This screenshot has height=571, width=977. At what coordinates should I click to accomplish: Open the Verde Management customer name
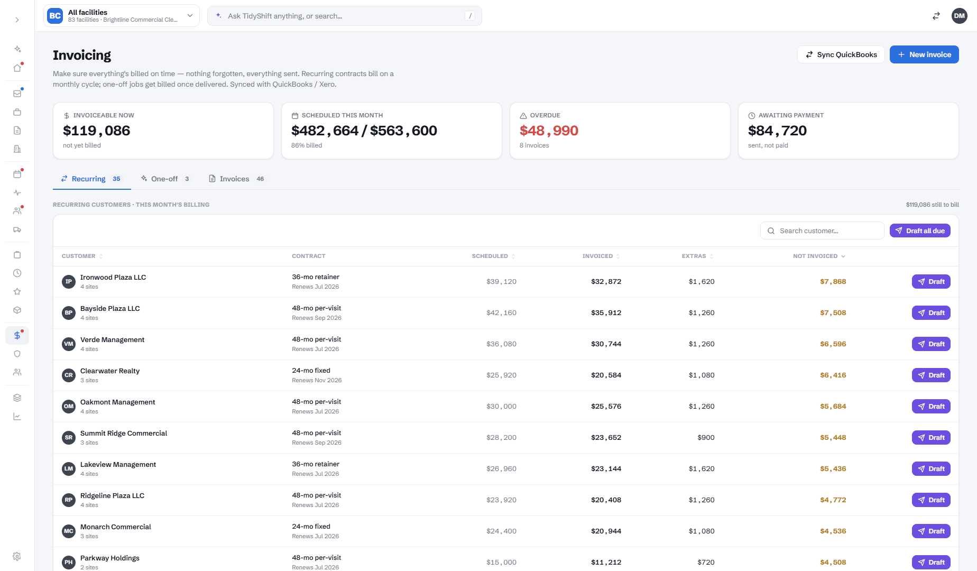click(112, 339)
